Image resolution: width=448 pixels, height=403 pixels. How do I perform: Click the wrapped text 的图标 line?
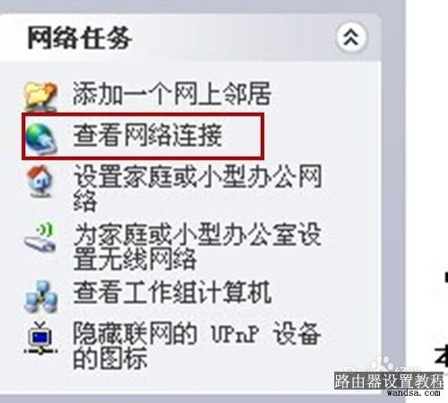tap(110, 357)
